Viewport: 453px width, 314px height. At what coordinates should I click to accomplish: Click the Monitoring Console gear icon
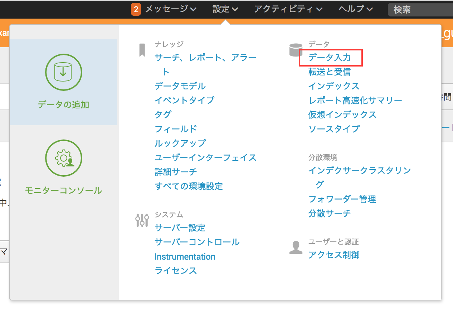tap(63, 158)
